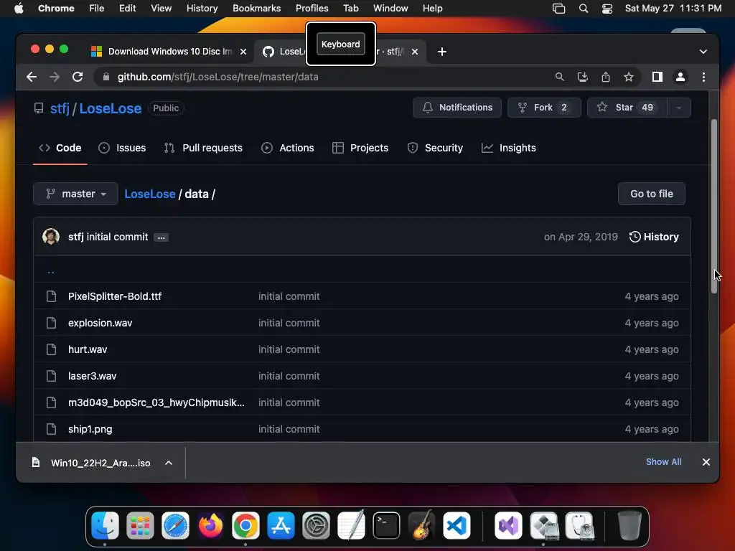735x551 pixels.
Task: Close the downloads bar
Action: tap(706, 462)
